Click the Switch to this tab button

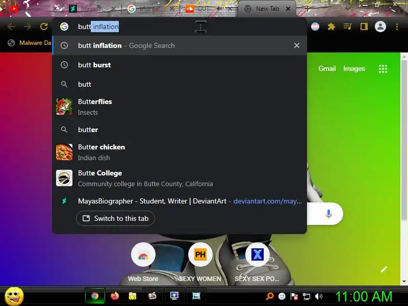click(x=116, y=218)
